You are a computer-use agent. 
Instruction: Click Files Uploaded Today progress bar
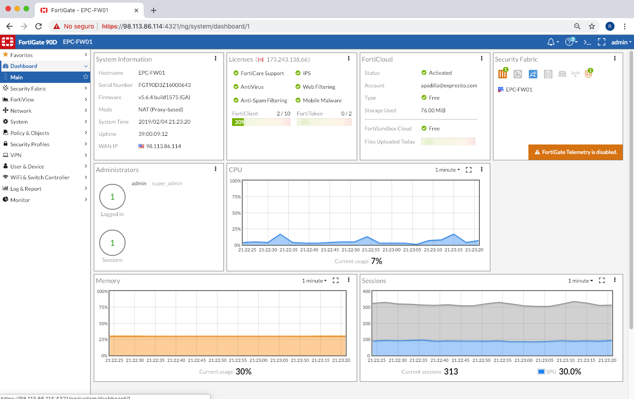click(x=448, y=142)
